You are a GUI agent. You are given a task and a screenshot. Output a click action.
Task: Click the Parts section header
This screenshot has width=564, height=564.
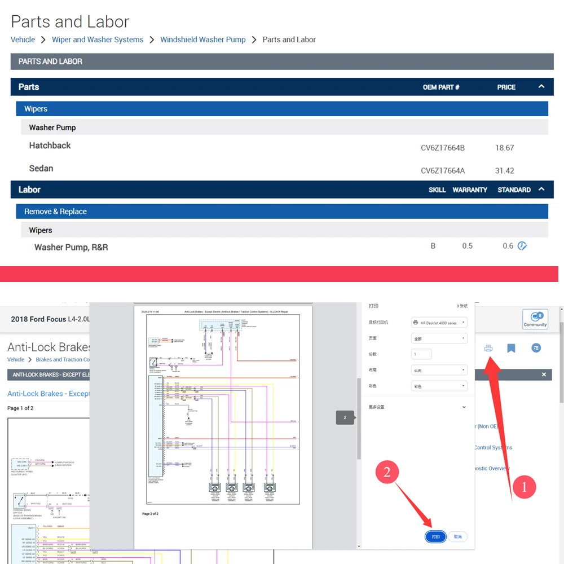click(282, 87)
